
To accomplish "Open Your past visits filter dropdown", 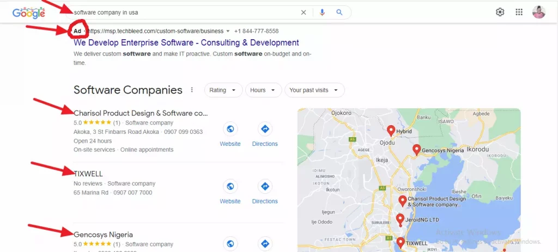I will pyautogui.click(x=314, y=90).
